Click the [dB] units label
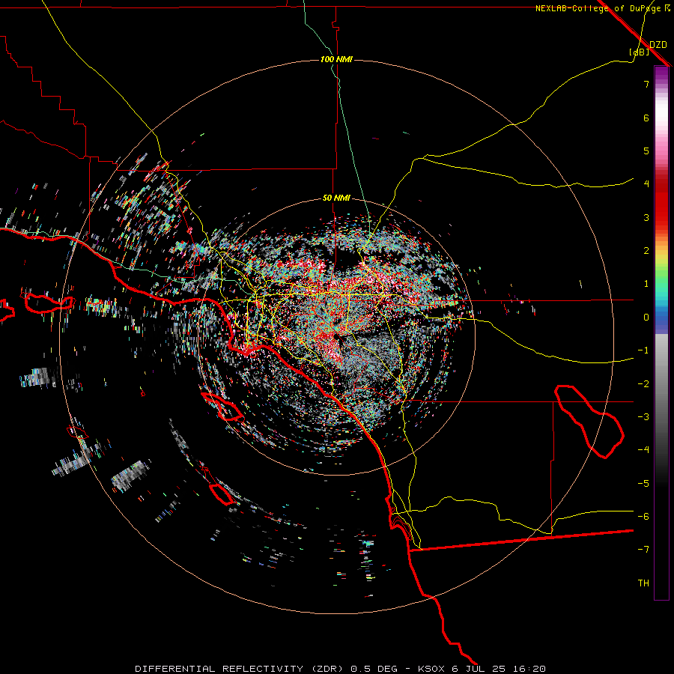Image resolution: width=674 pixels, height=674 pixels. click(639, 52)
